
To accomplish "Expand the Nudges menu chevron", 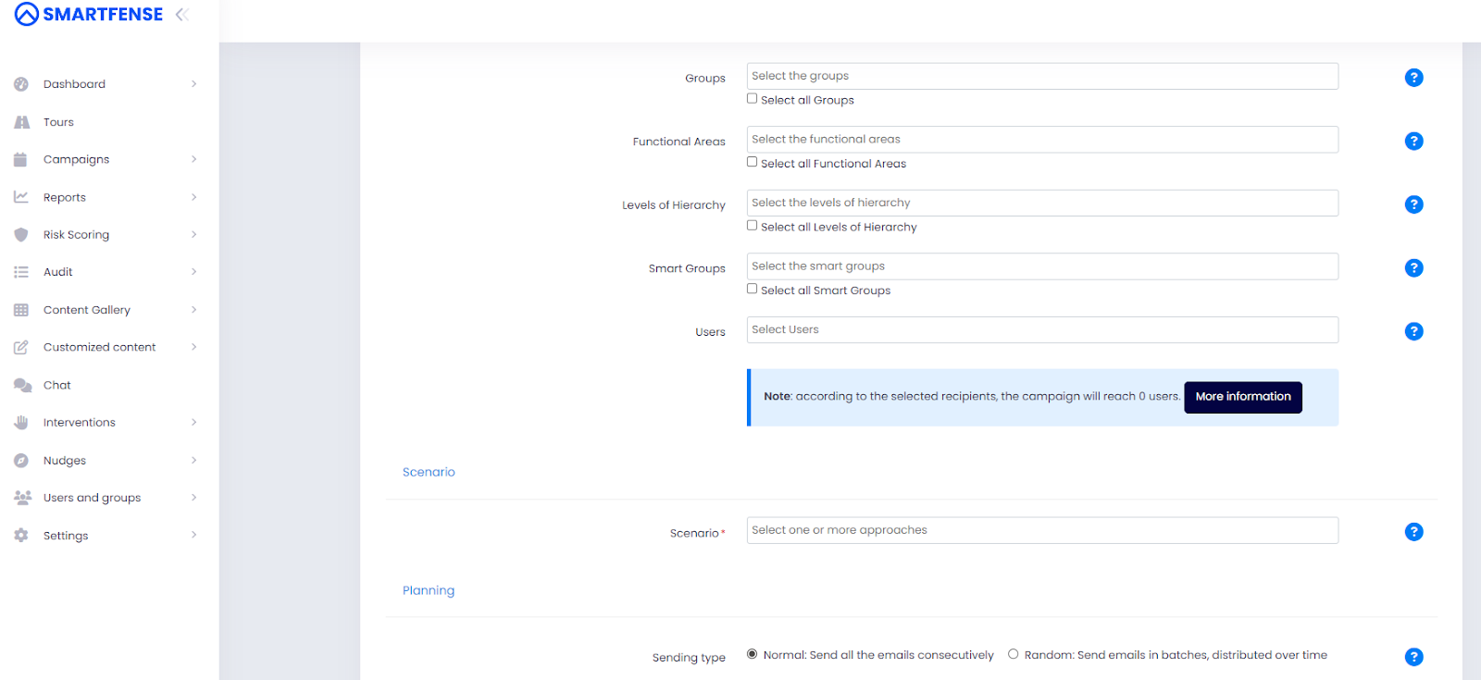I will point(194,461).
